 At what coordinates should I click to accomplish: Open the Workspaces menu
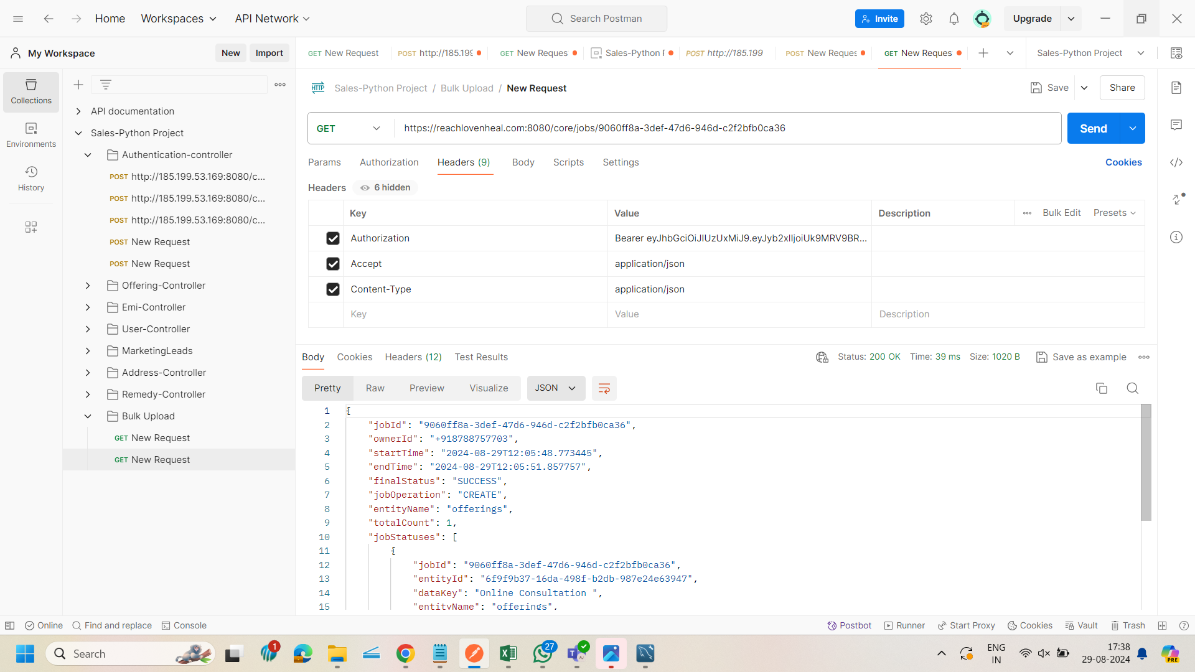[179, 19]
